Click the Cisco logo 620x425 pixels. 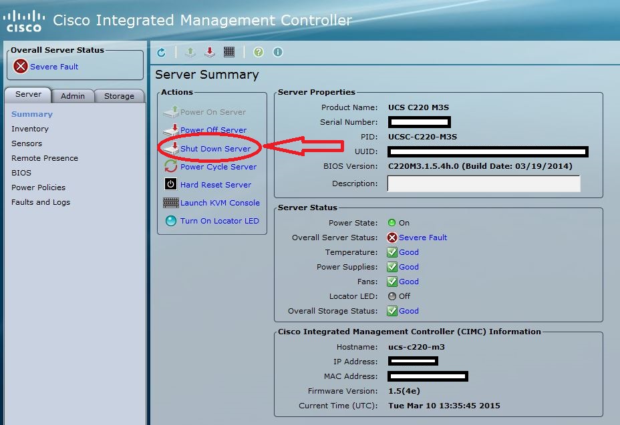point(24,21)
